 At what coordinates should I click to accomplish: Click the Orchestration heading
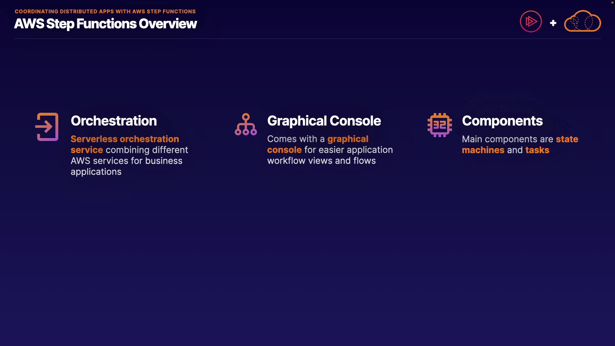point(114,121)
